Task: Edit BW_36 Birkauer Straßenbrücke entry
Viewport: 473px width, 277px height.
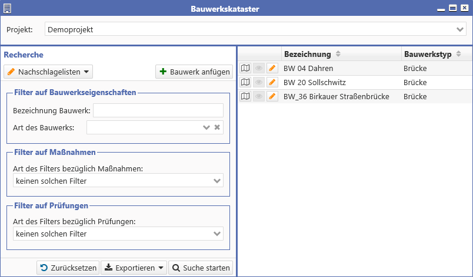Action: (272, 96)
